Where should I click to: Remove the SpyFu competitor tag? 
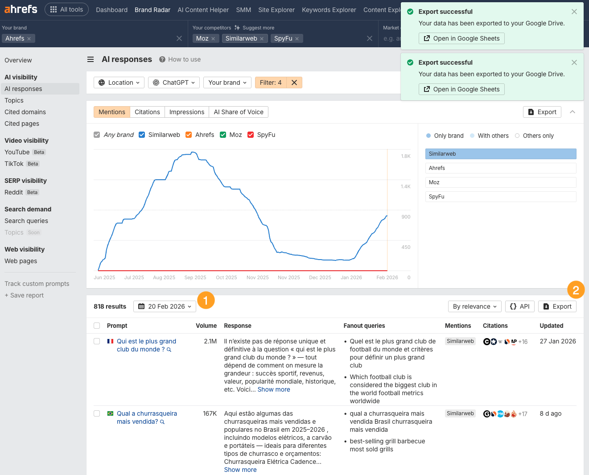pyautogui.click(x=297, y=39)
